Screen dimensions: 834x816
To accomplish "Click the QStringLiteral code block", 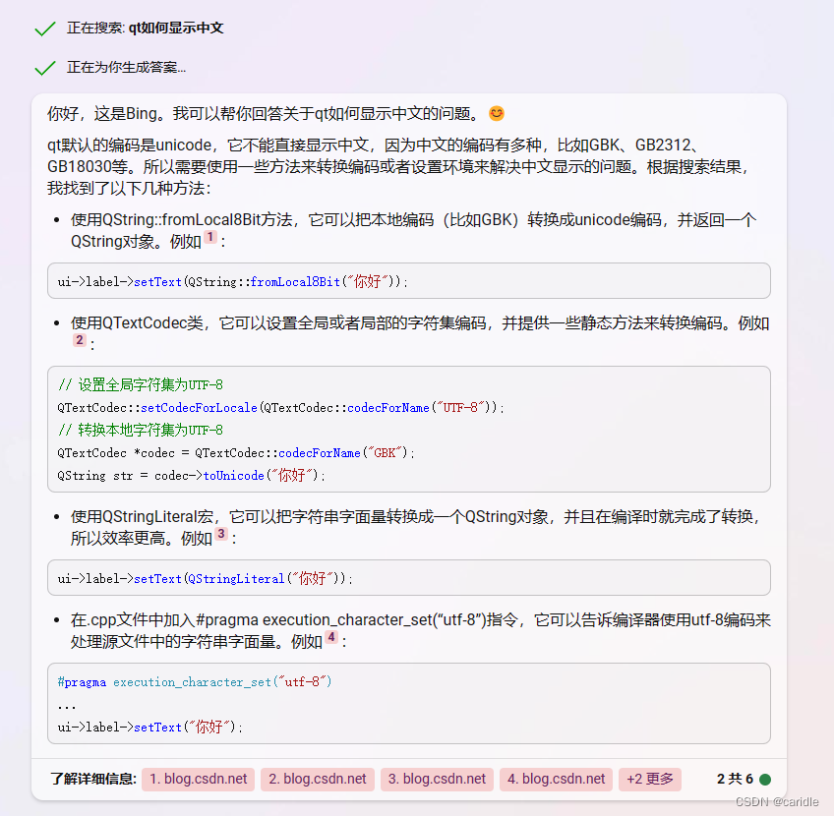I will click(409, 578).
